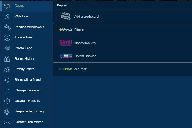Screen dimensions: 192x128
Task: Click the Promo Code tag icon
Action: click(7, 48)
